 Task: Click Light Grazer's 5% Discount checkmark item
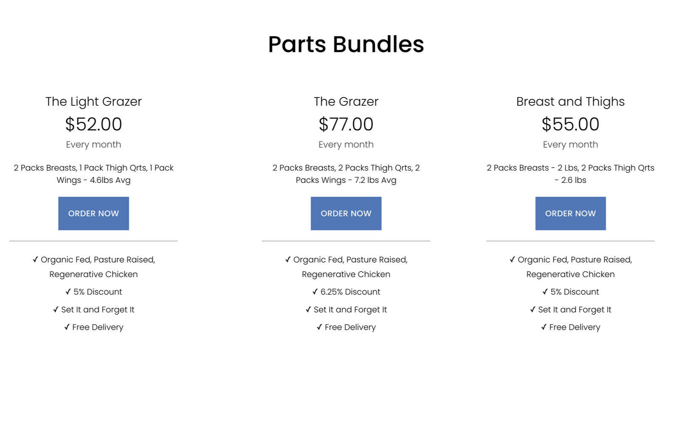pos(93,292)
